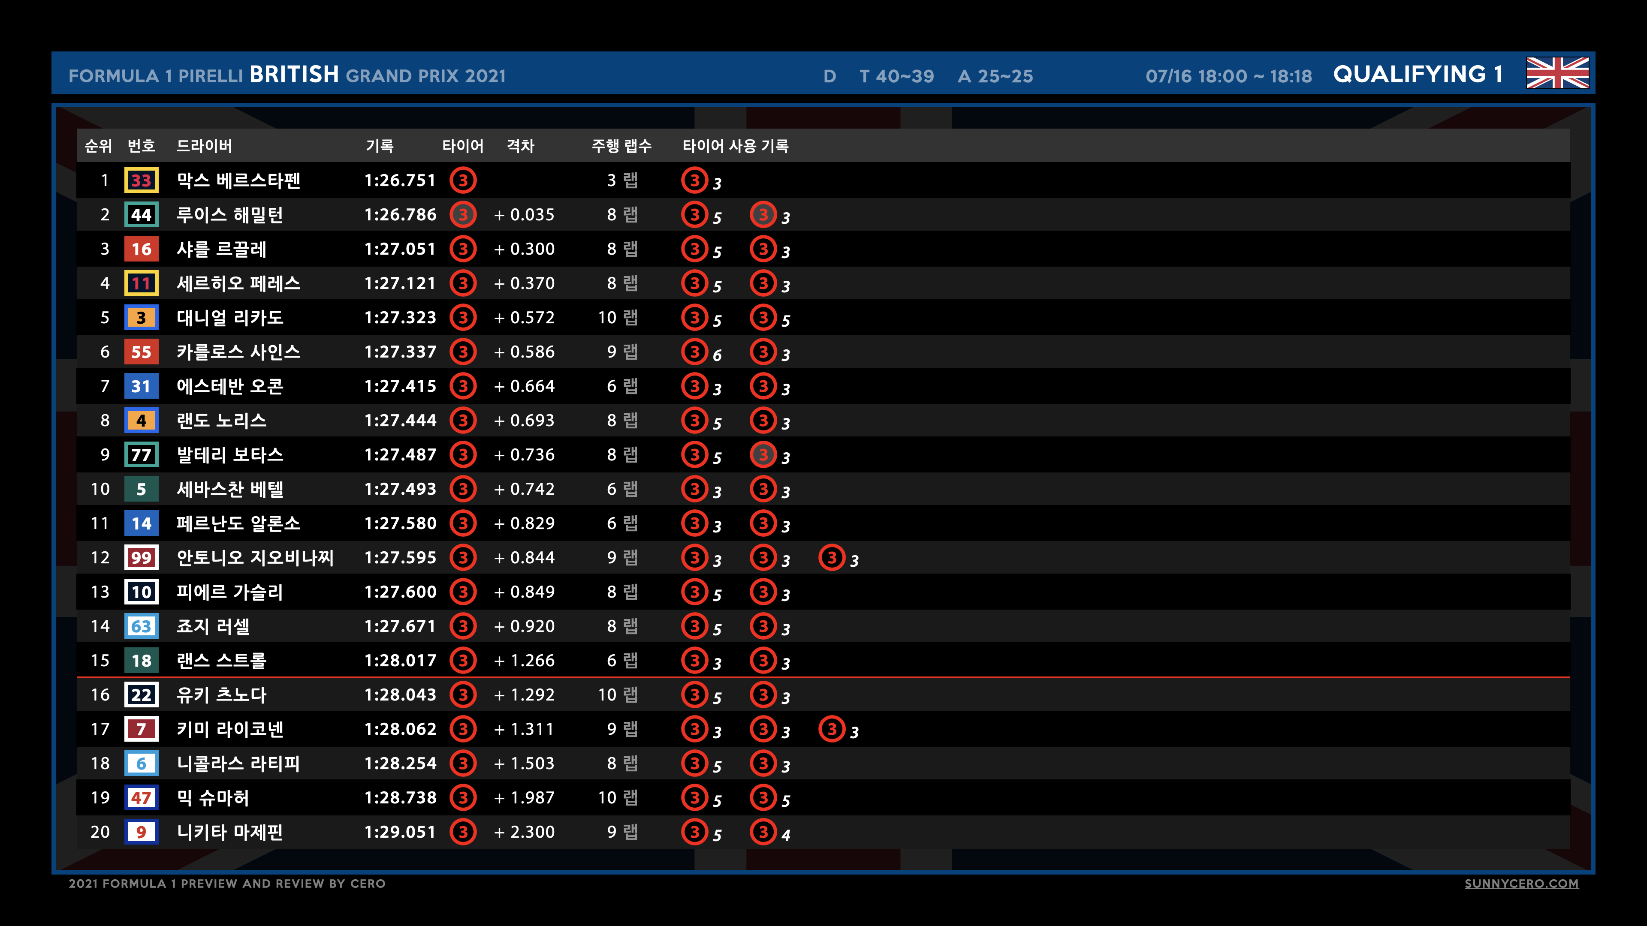Screen dimensions: 1647x926
Task: Click car number badge 63 in row 14
Action: [x=141, y=626]
